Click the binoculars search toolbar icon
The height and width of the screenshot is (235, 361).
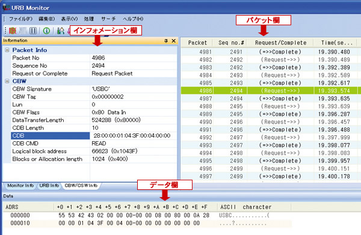click(61, 31)
